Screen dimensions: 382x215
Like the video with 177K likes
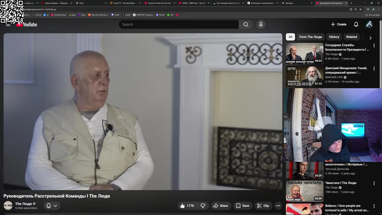click(x=187, y=206)
